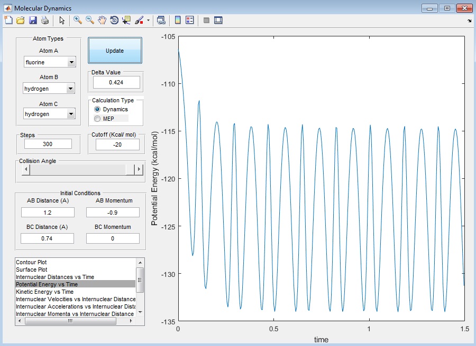The height and width of the screenshot is (346, 476).
Task: Select Kinetic Energy vs Time
Action: coord(75,292)
